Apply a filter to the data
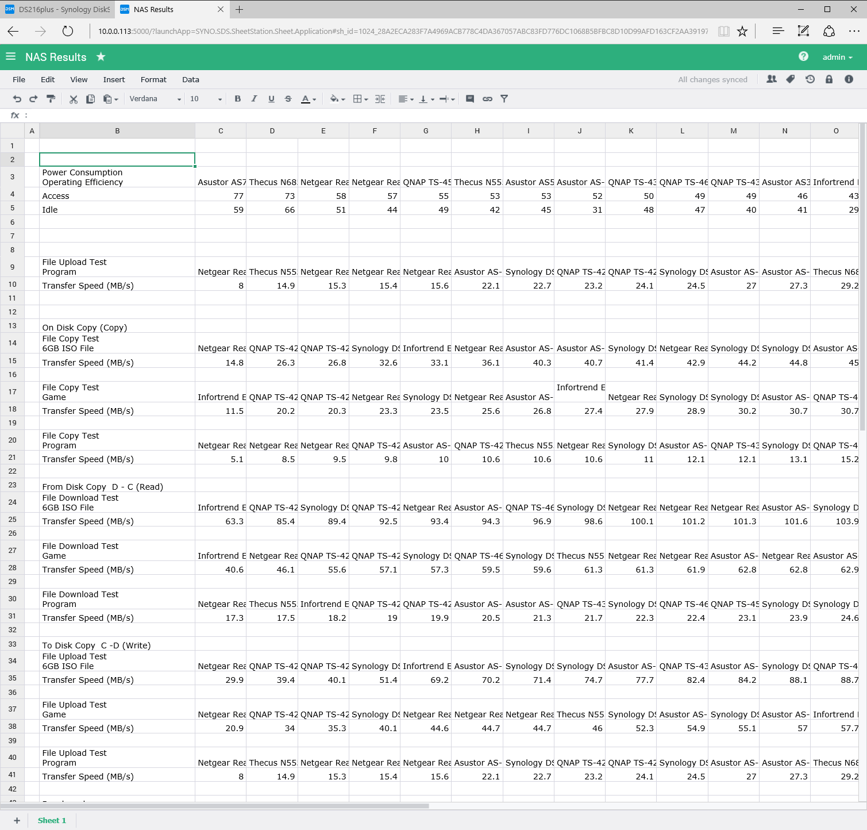This screenshot has width=867, height=830. pyautogui.click(x=504, y=99)
